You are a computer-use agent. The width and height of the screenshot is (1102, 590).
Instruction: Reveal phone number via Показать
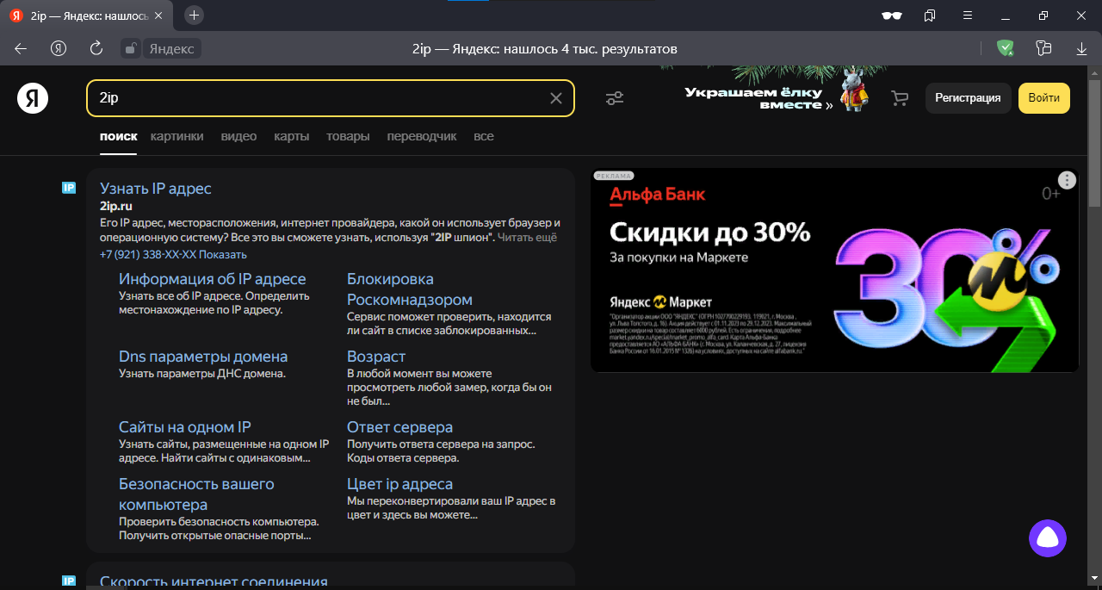221,254
